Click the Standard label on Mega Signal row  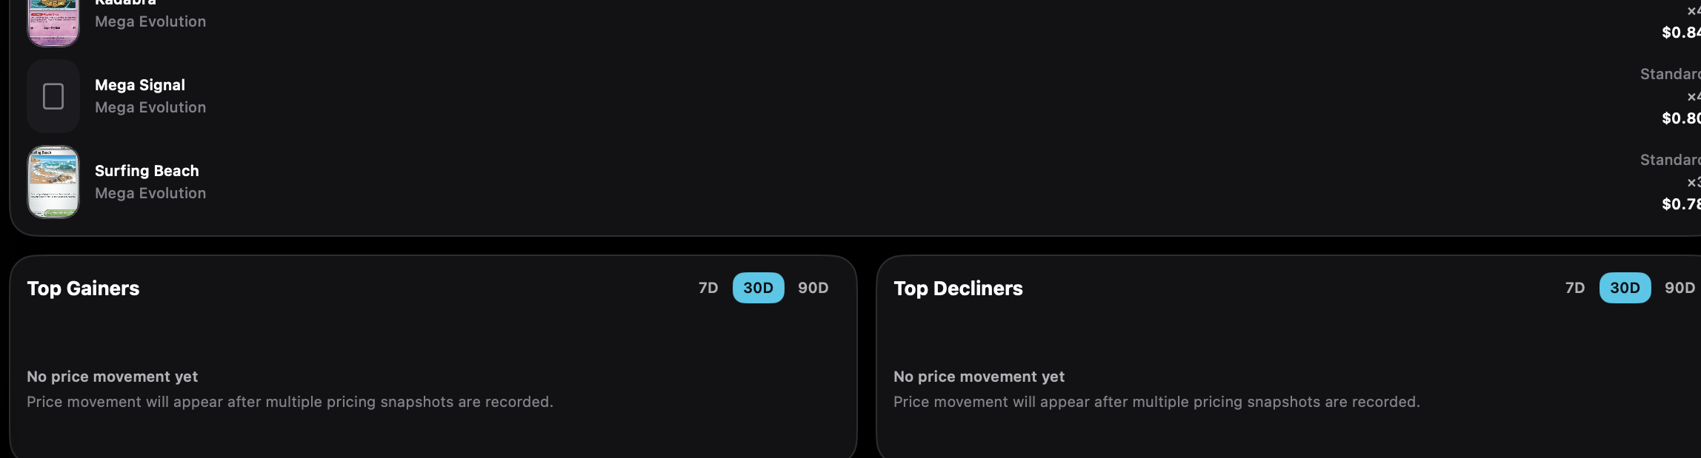(x=1671, y=74)
